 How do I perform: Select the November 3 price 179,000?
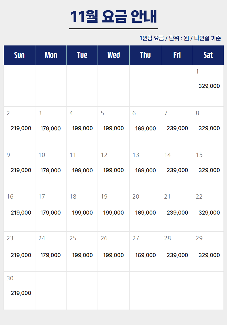(x=51, y=129)
